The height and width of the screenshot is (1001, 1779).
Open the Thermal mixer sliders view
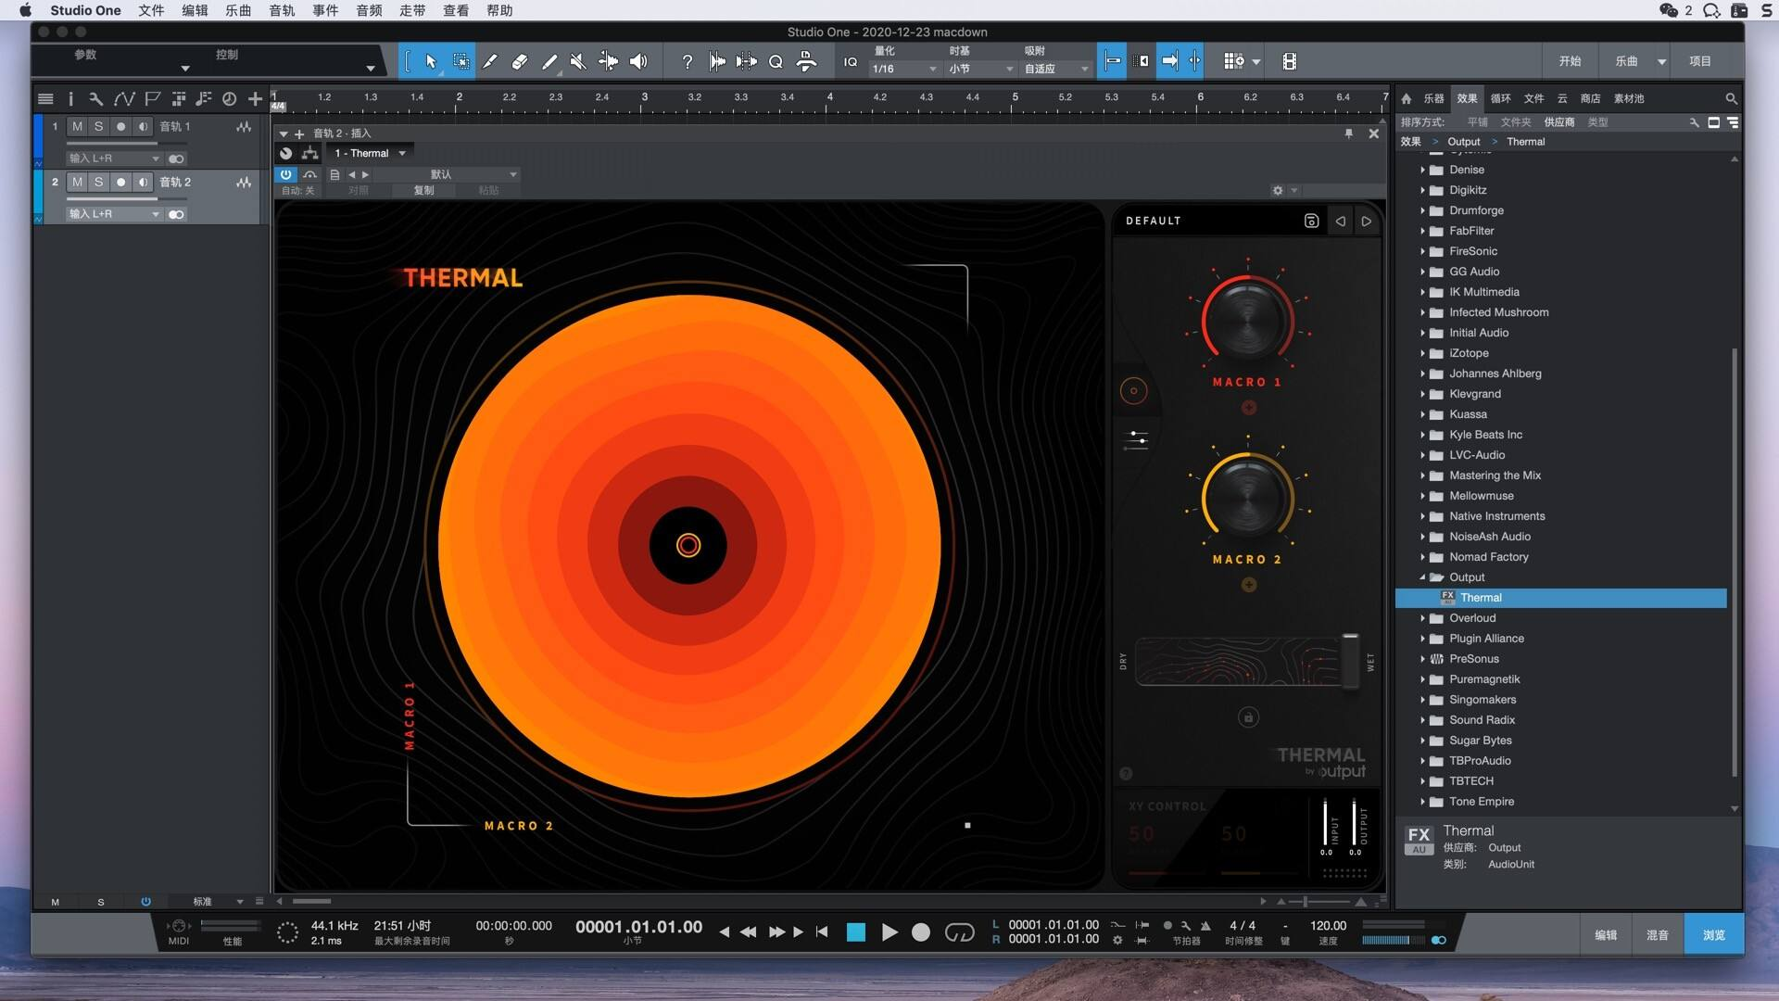coord(1135,438)
